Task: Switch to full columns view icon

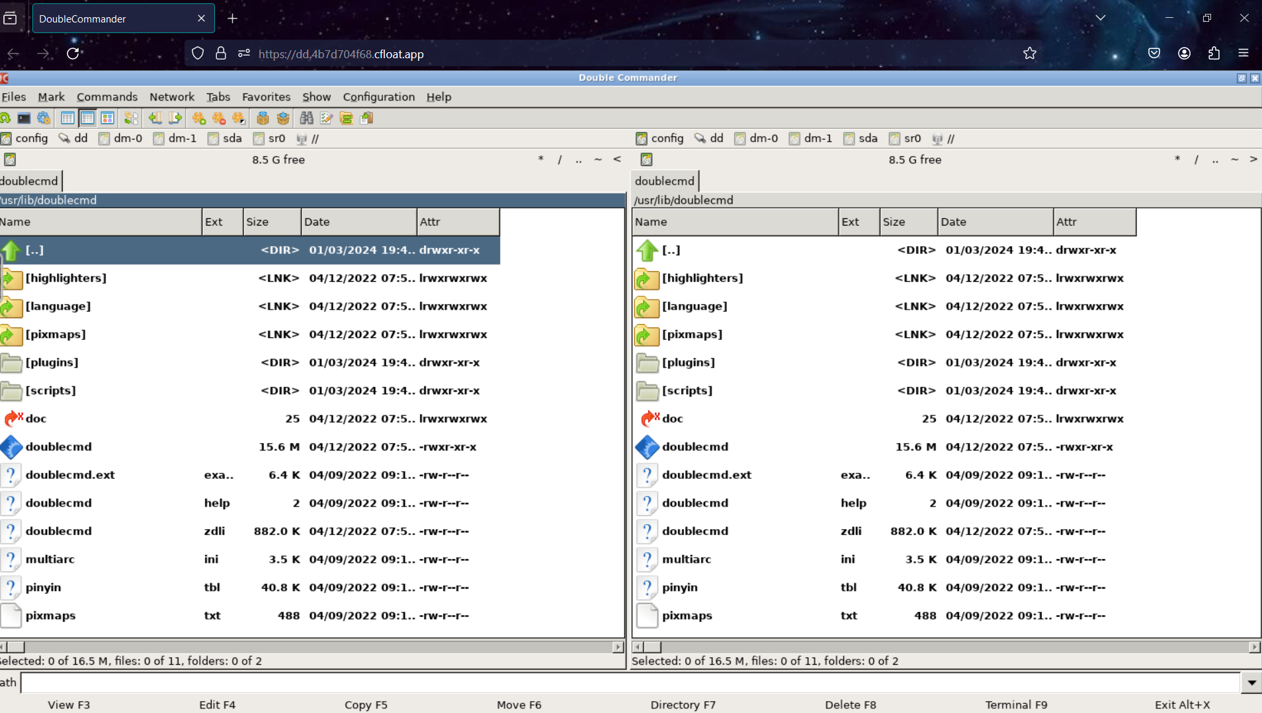Action: 87,118
